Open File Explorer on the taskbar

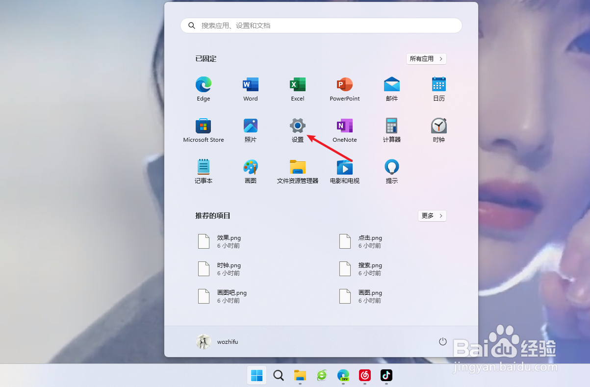pos(300,375)
